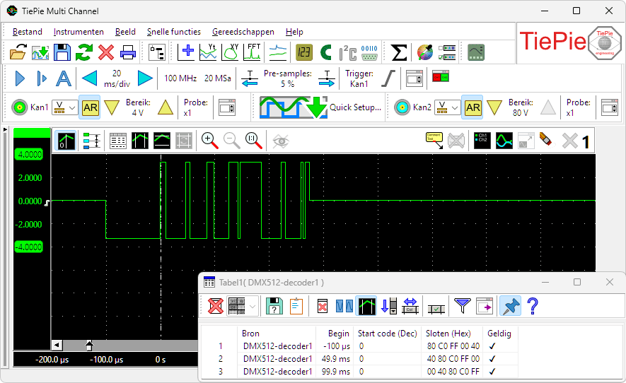Open the serial 00110 decoder icon
The image size is (626, 383).
pyautogui.click(x=369, y=52)
